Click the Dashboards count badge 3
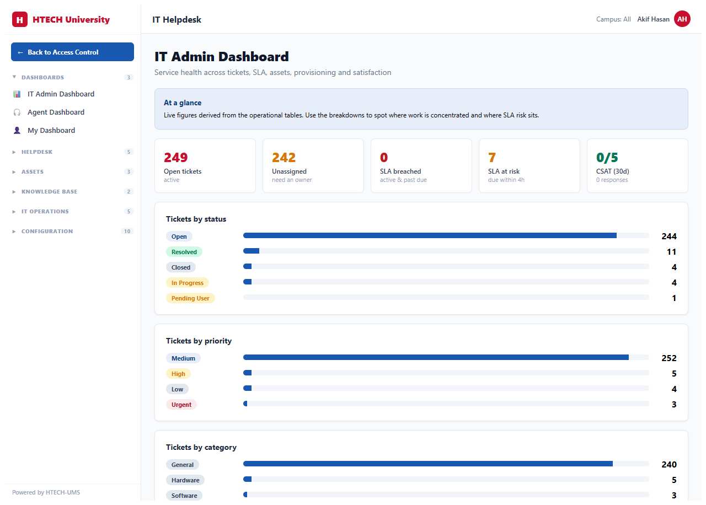 click(129, 78)
